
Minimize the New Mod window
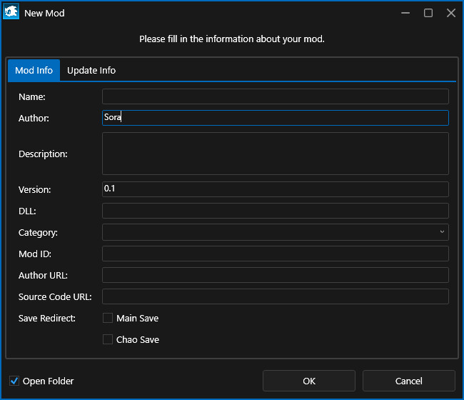(x=405, y=13)
